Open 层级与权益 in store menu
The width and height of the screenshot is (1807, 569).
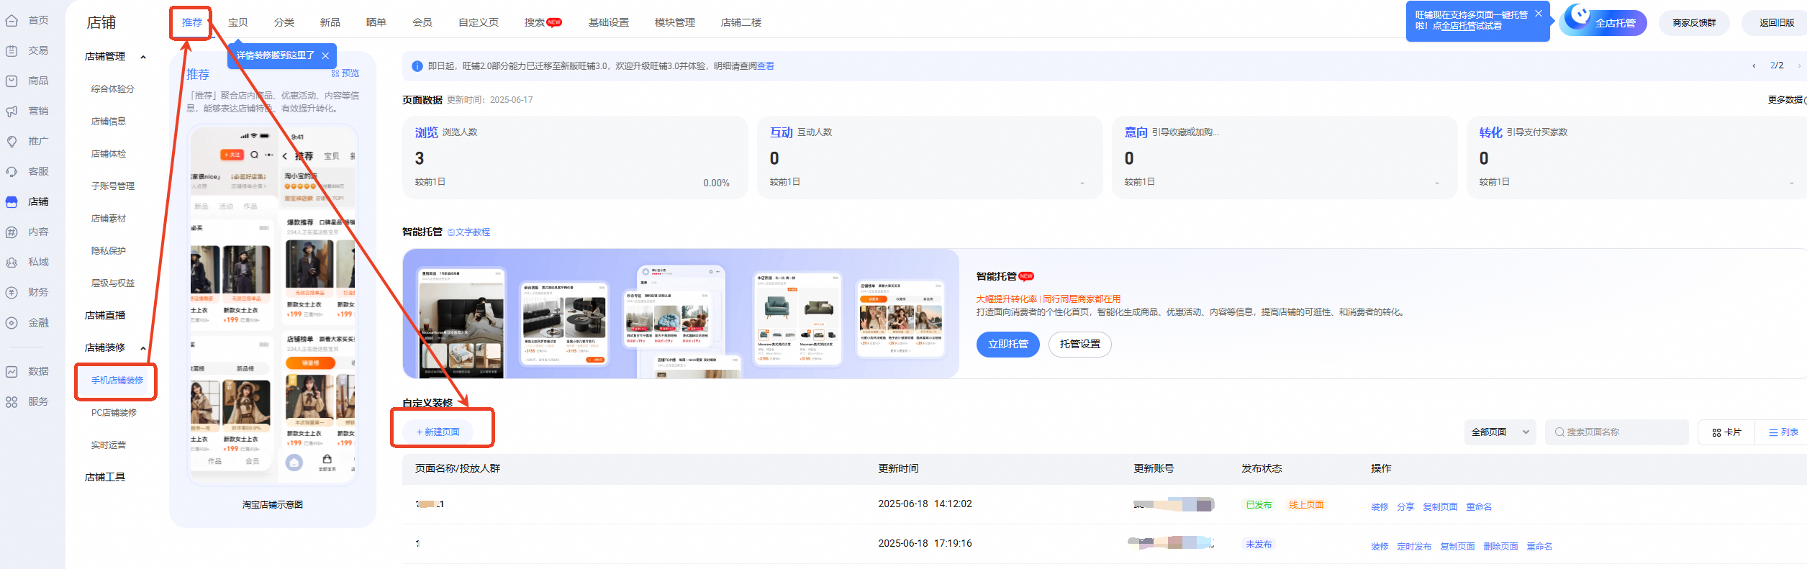pyautogui.click(x=113, y=283)
